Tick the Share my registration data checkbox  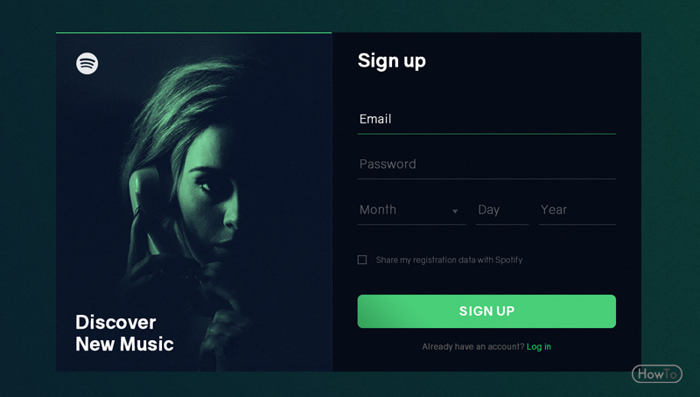362,260
